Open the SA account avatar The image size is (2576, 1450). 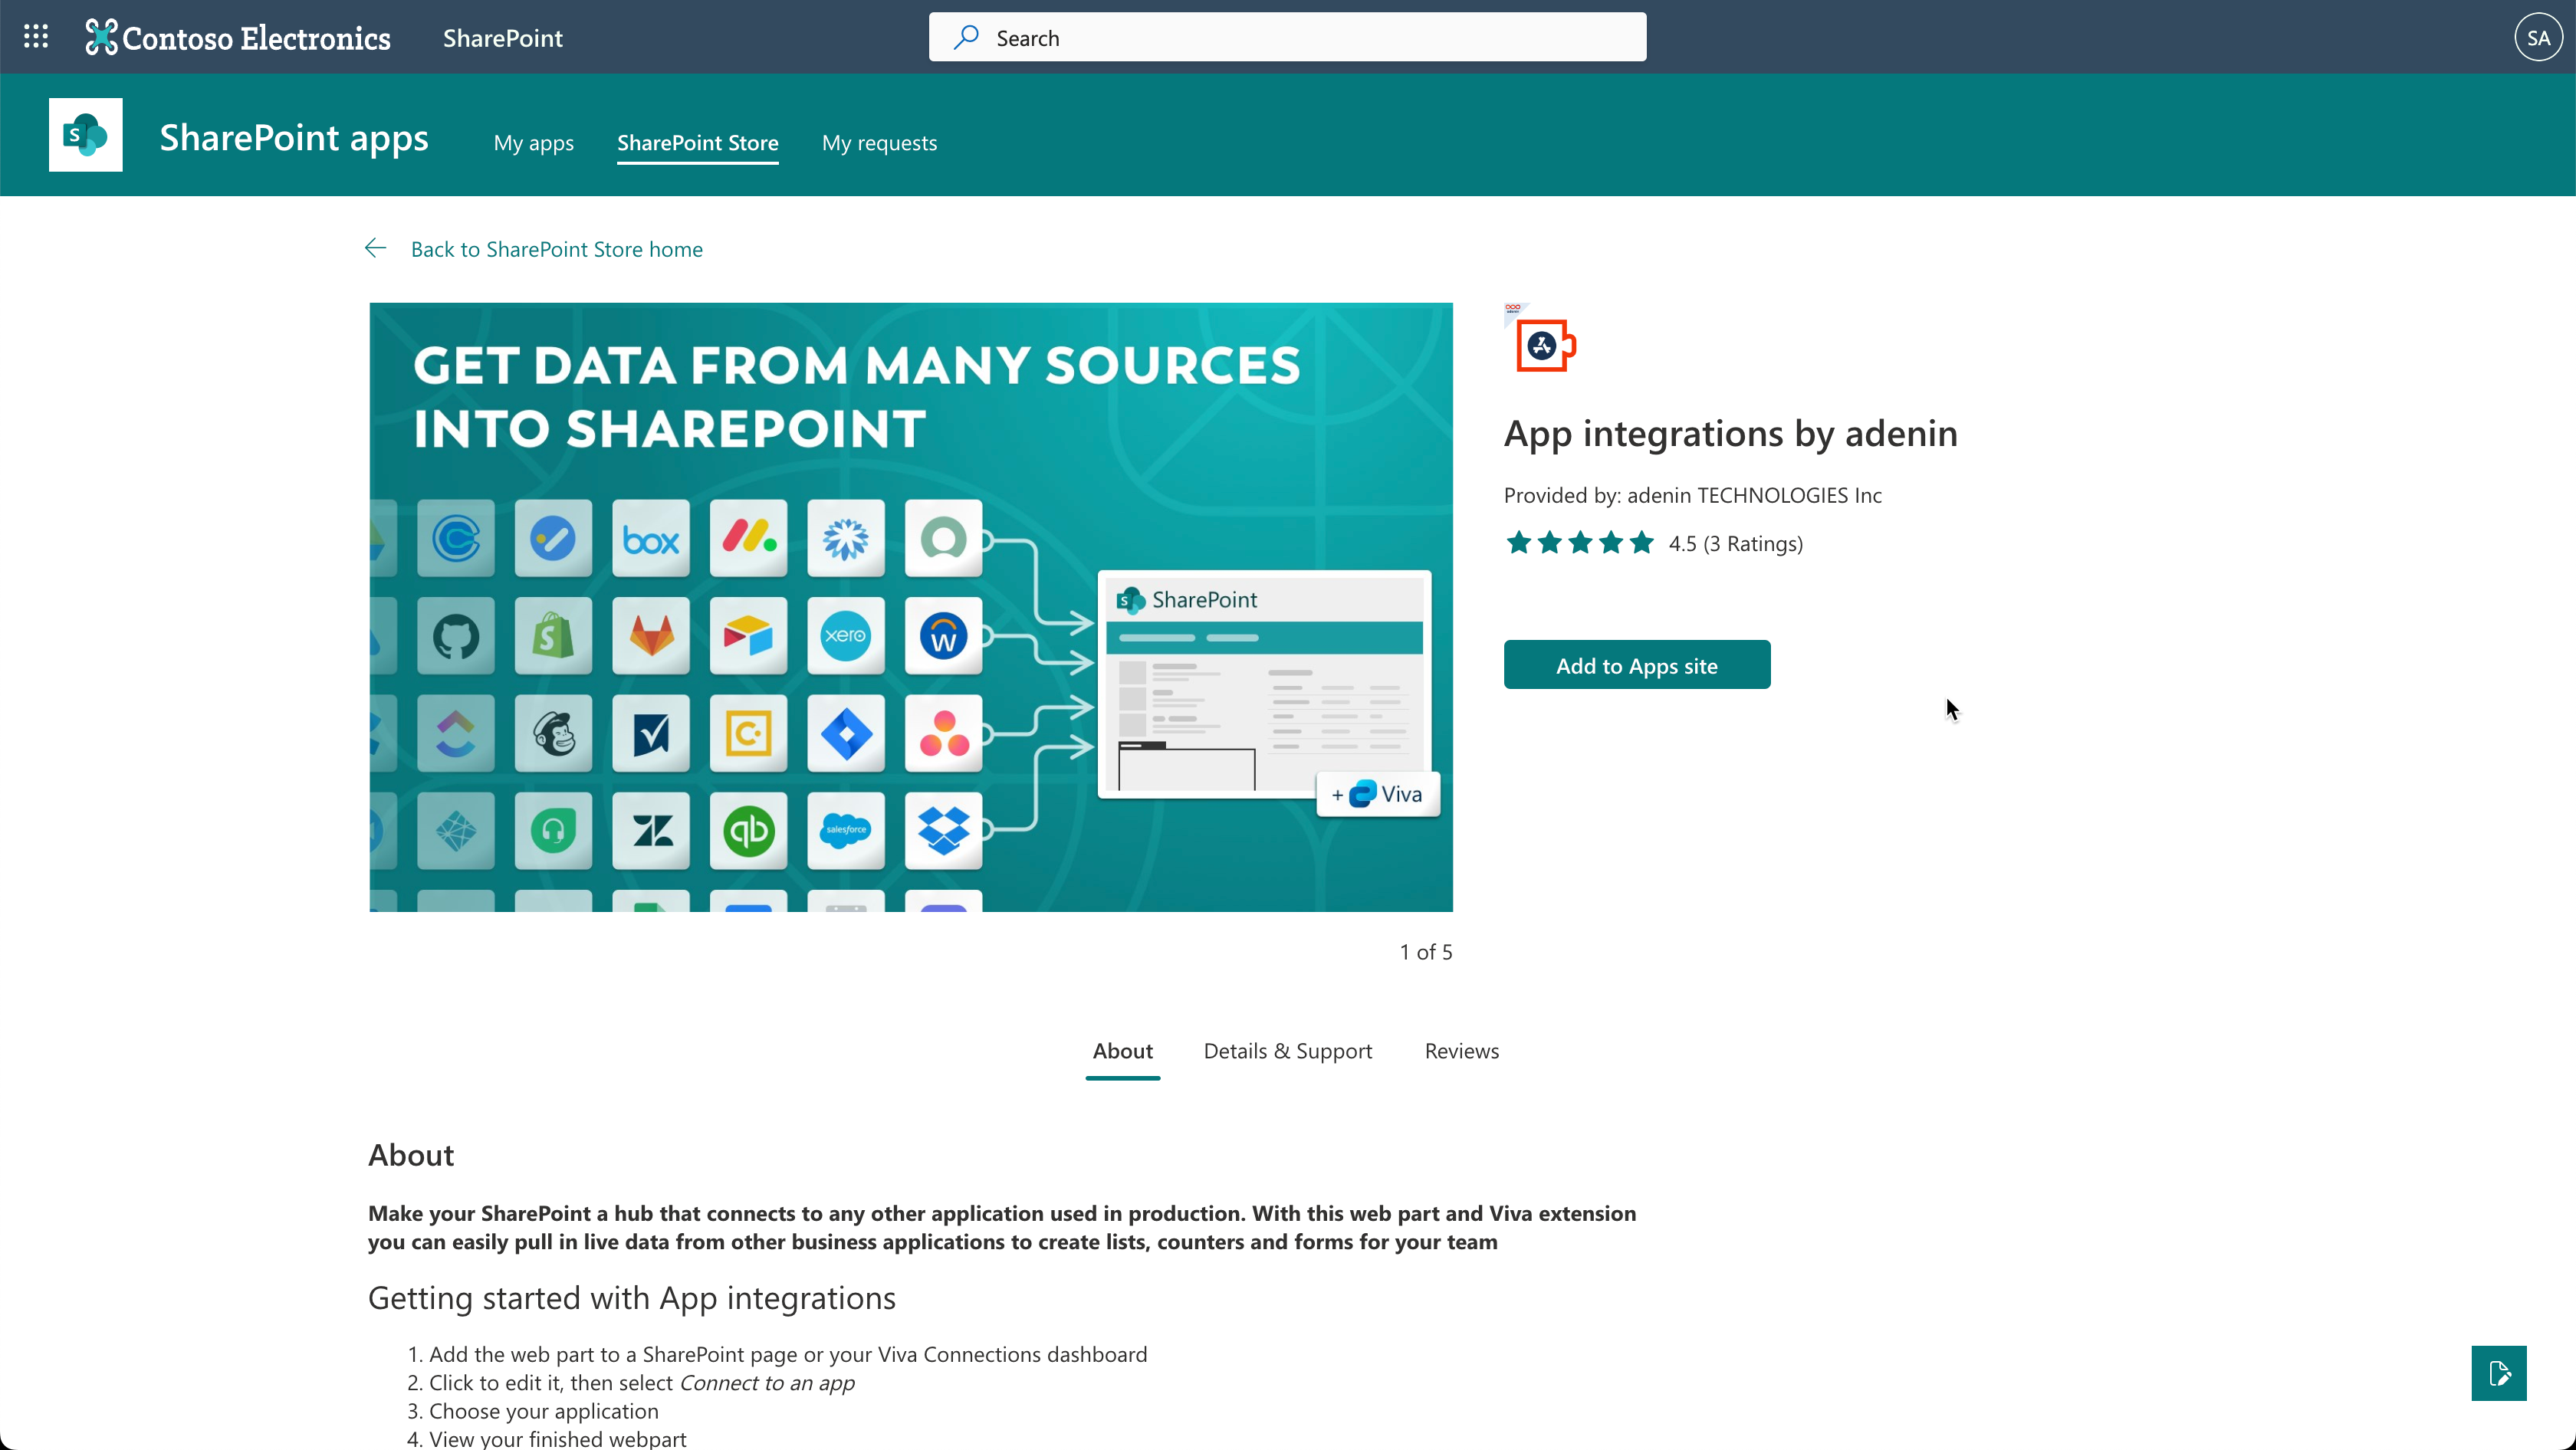2538,38
